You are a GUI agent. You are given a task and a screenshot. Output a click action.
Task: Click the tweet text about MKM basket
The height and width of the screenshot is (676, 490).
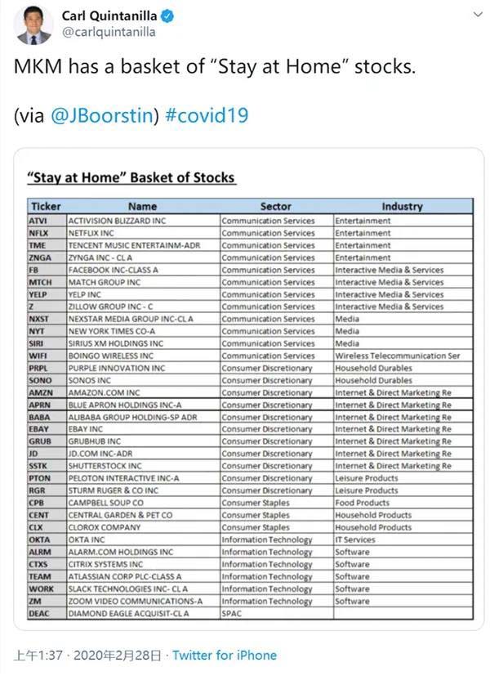[x=214, y=67]
